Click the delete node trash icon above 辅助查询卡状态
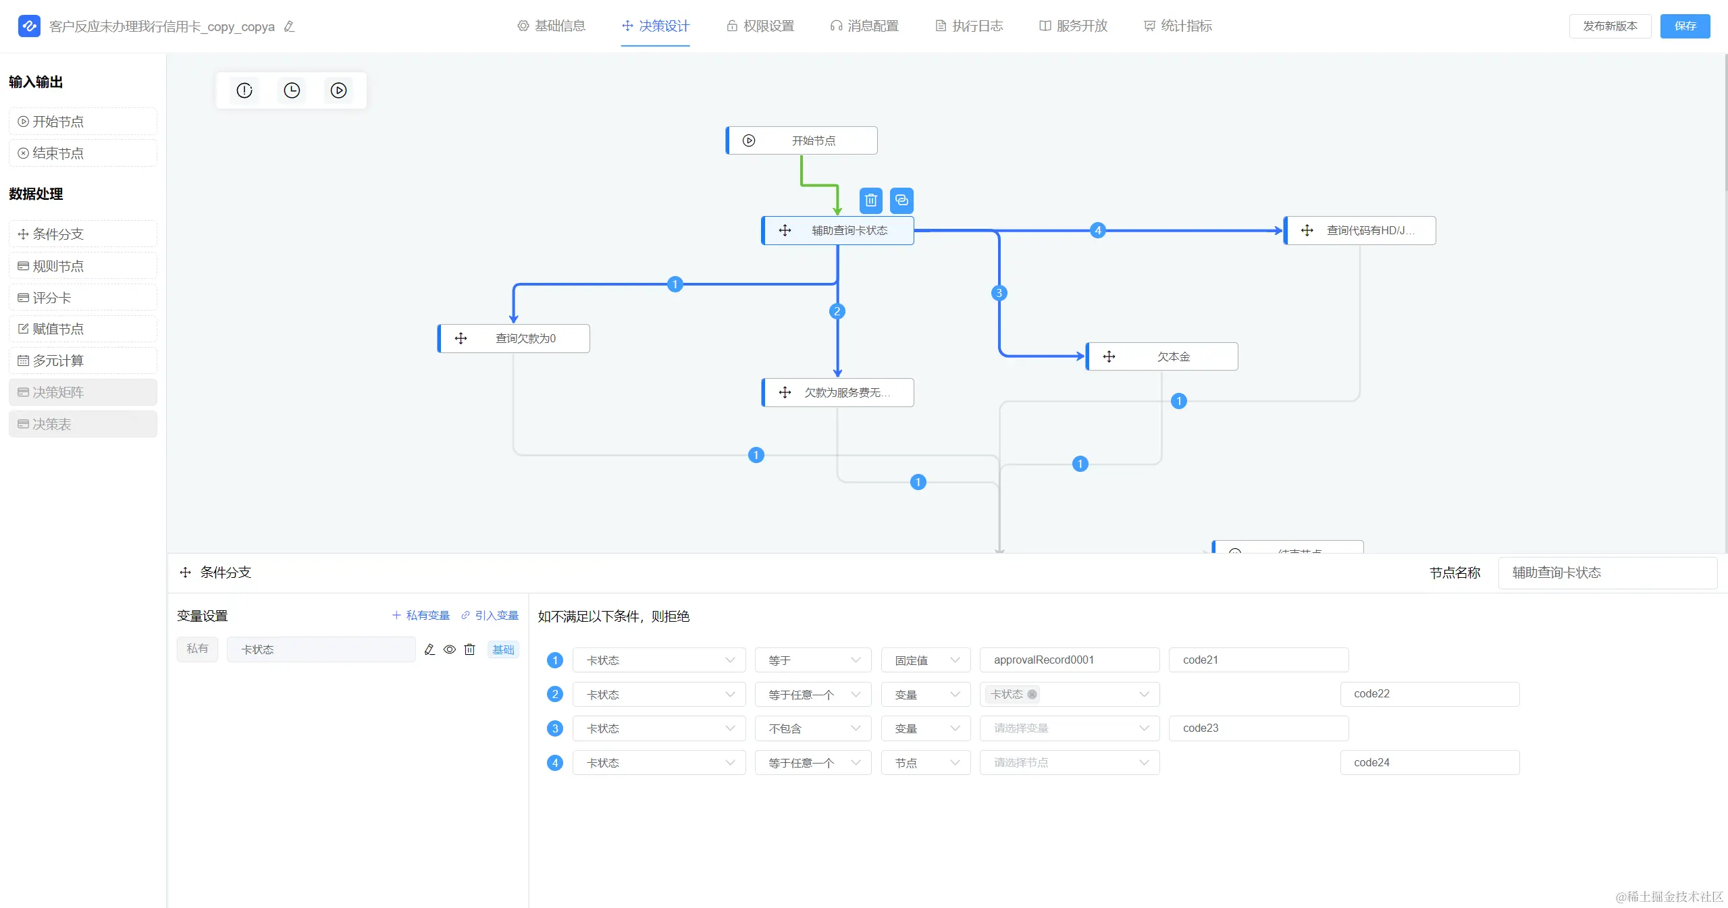 tap(870, 201)
